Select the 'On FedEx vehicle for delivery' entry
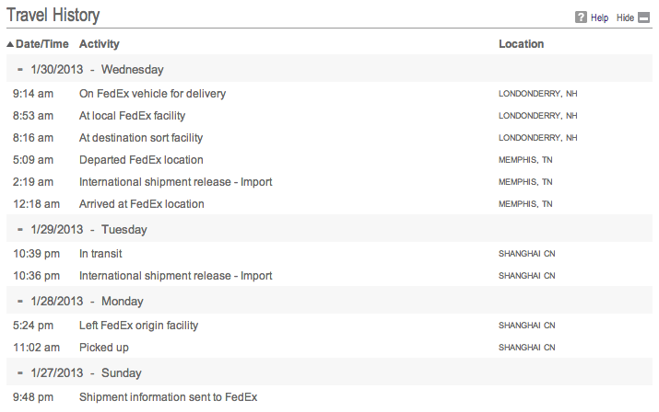 [152, 94]
